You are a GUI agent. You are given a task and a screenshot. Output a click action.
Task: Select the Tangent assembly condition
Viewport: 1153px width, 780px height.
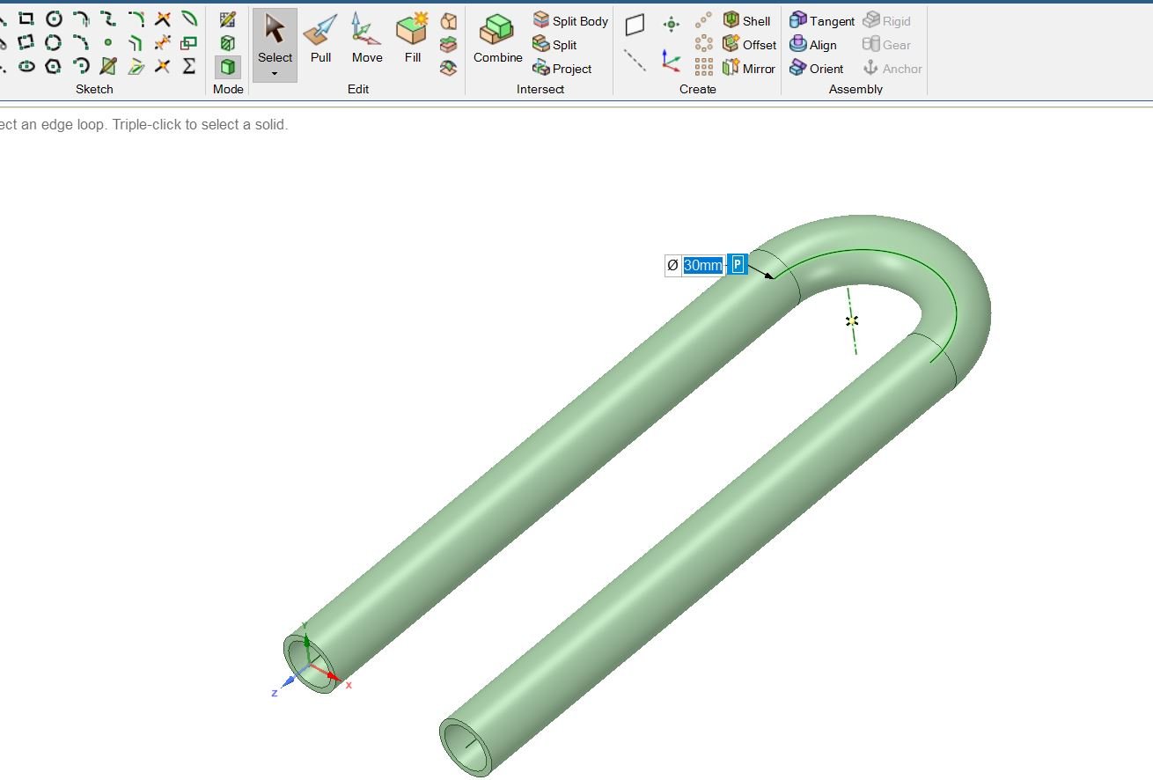(x=820, y=19)
